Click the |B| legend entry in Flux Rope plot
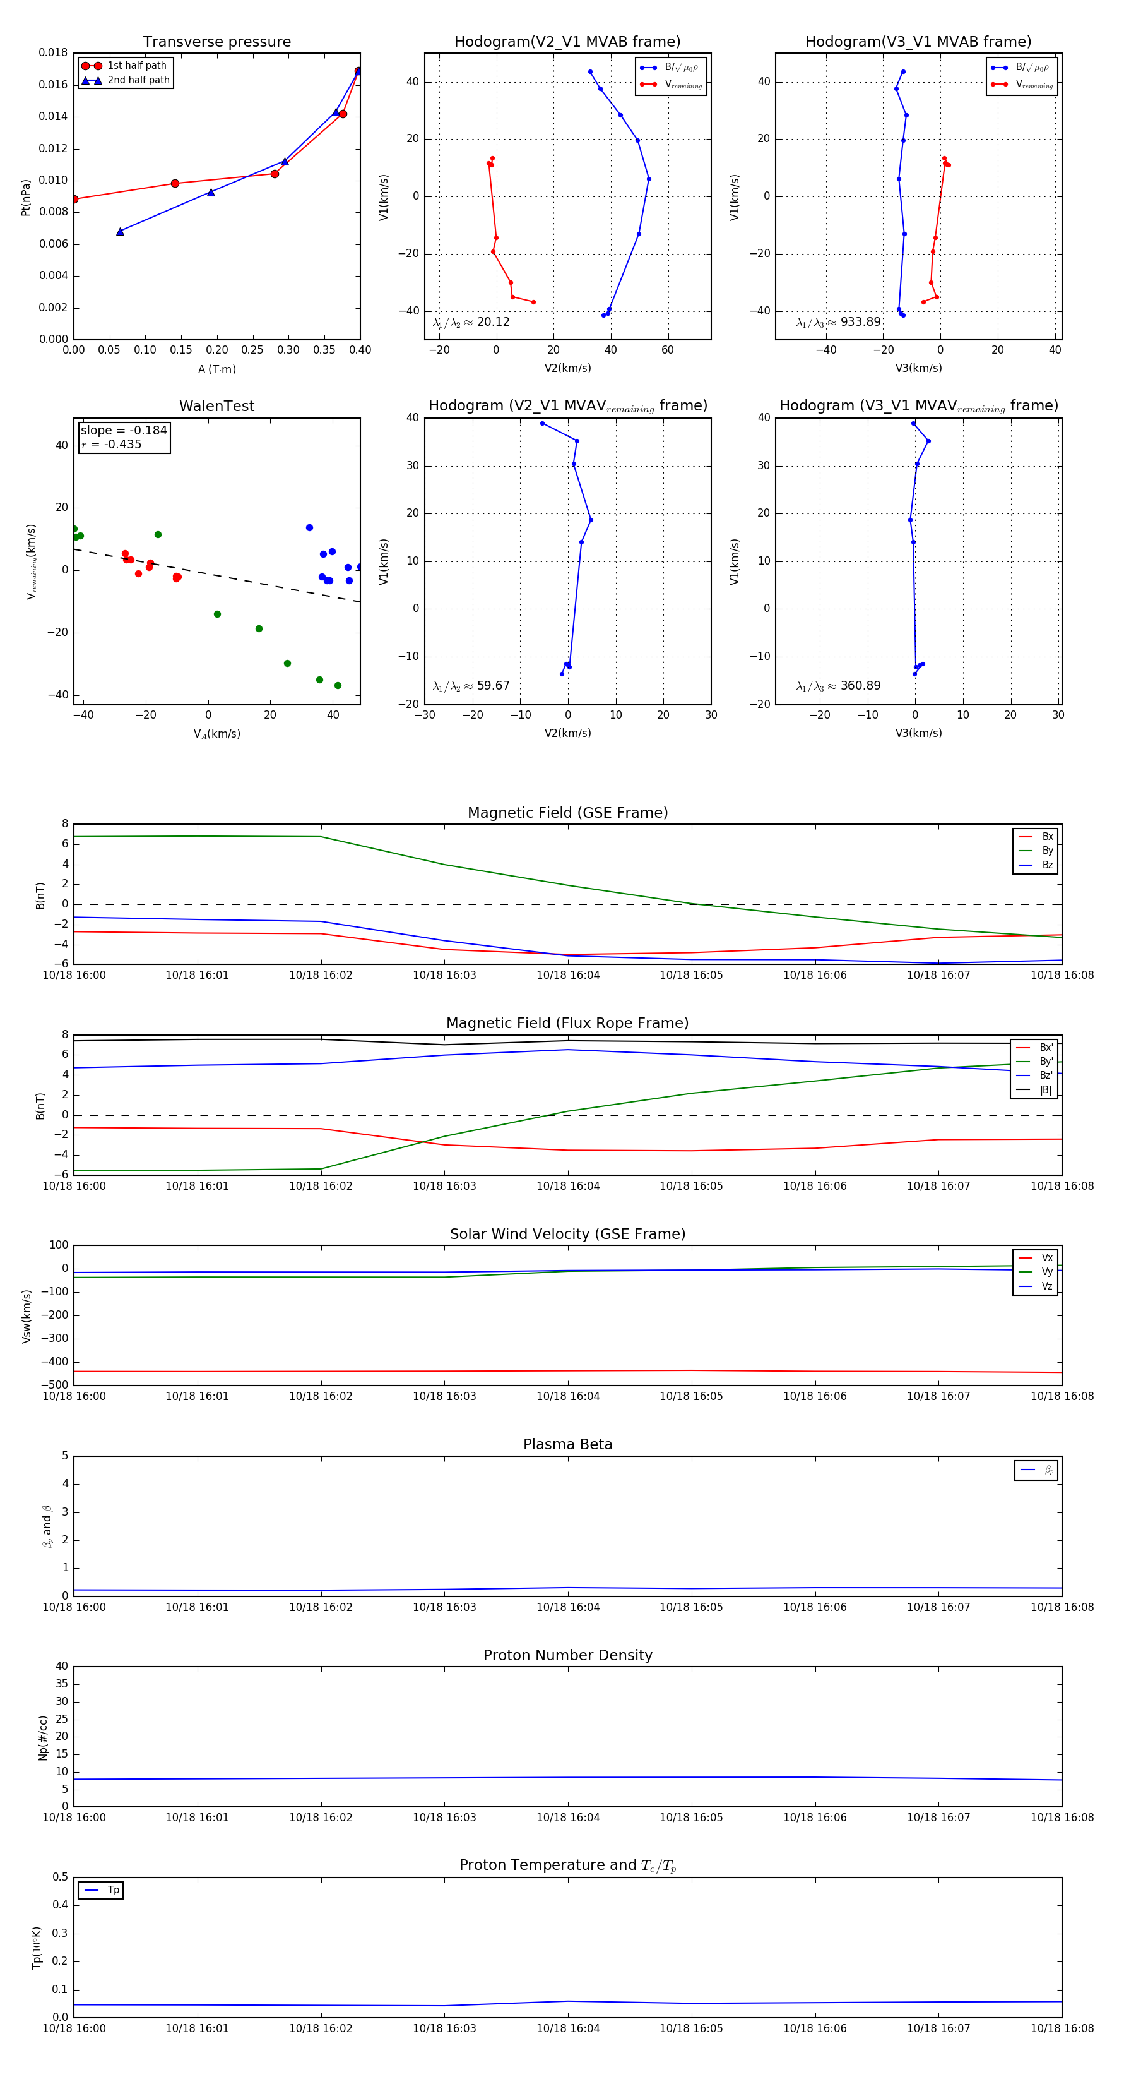This screenshot has height=2084, width=1136. tap(1034, 1090)
